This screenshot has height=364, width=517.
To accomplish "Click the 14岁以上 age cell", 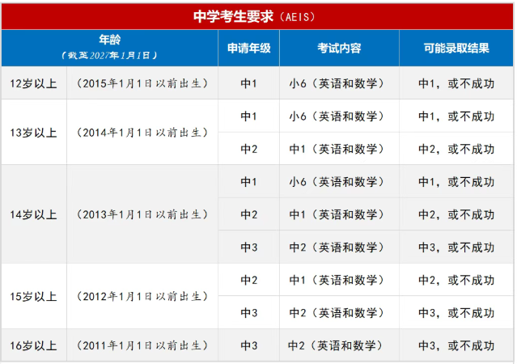I will 33,214.
